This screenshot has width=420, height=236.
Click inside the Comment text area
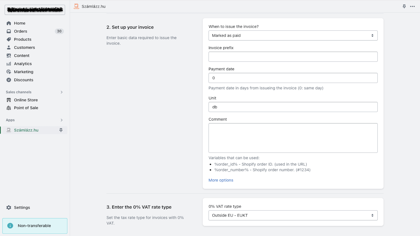(293, 138)
